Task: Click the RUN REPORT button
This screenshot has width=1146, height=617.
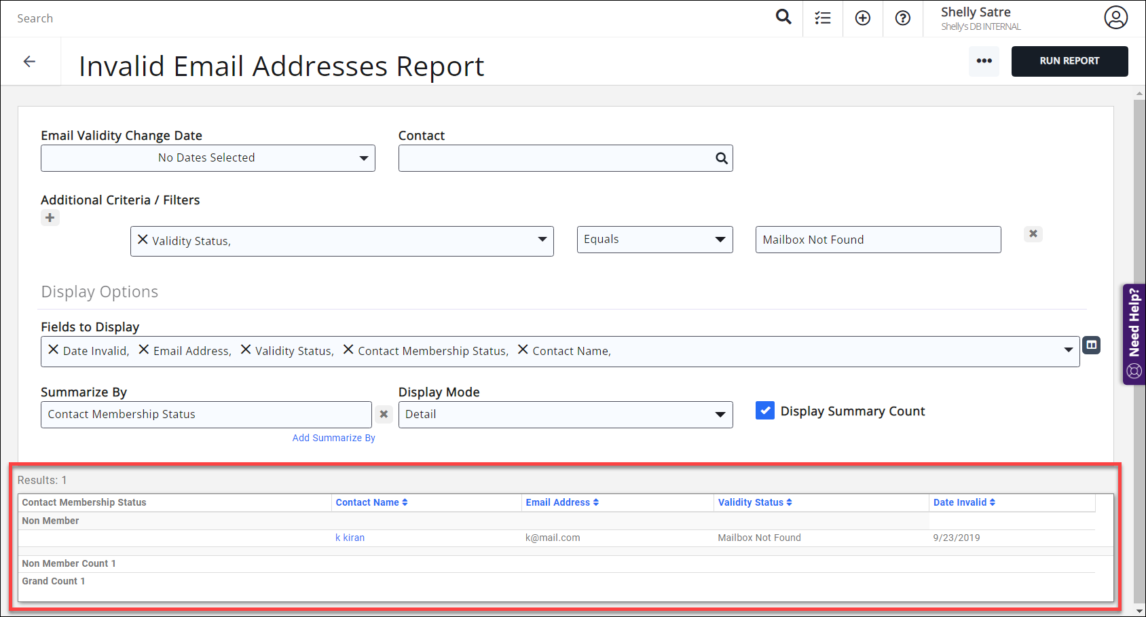Action: click(1069, 61)
